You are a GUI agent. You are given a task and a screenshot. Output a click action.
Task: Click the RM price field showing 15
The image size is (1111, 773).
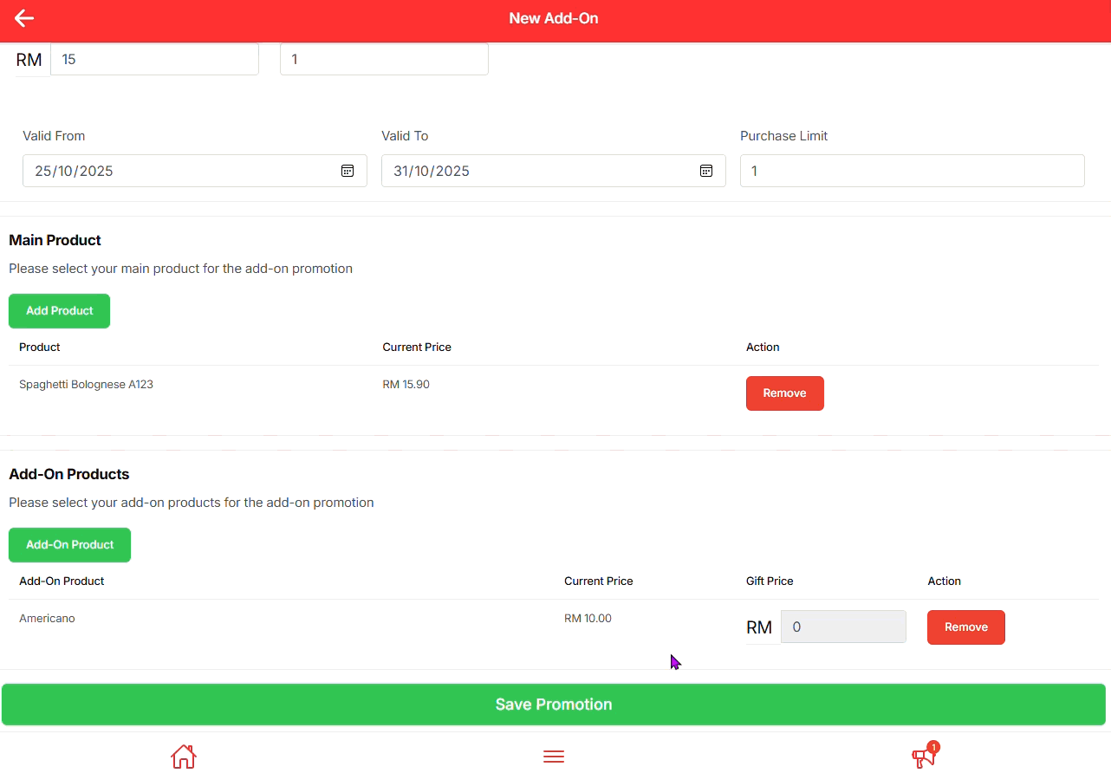(154, 60)
